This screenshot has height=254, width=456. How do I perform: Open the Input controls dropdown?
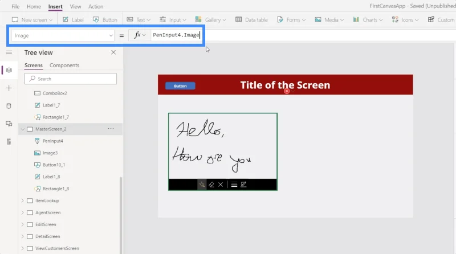tap(173, 20)
